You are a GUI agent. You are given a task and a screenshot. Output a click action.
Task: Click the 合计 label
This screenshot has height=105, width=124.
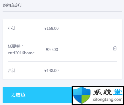coord(12,71)
